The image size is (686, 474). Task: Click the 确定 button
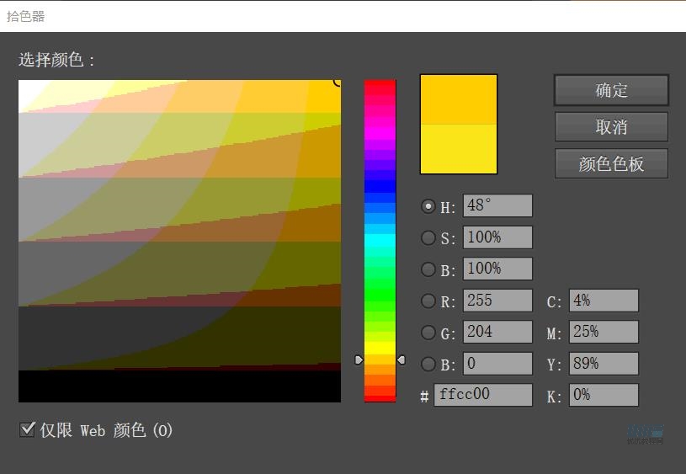(611, 90)
